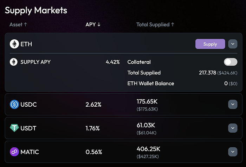Click the Supply Markets heading
Viewport: 246px width, 167px height.
[36, 10]
